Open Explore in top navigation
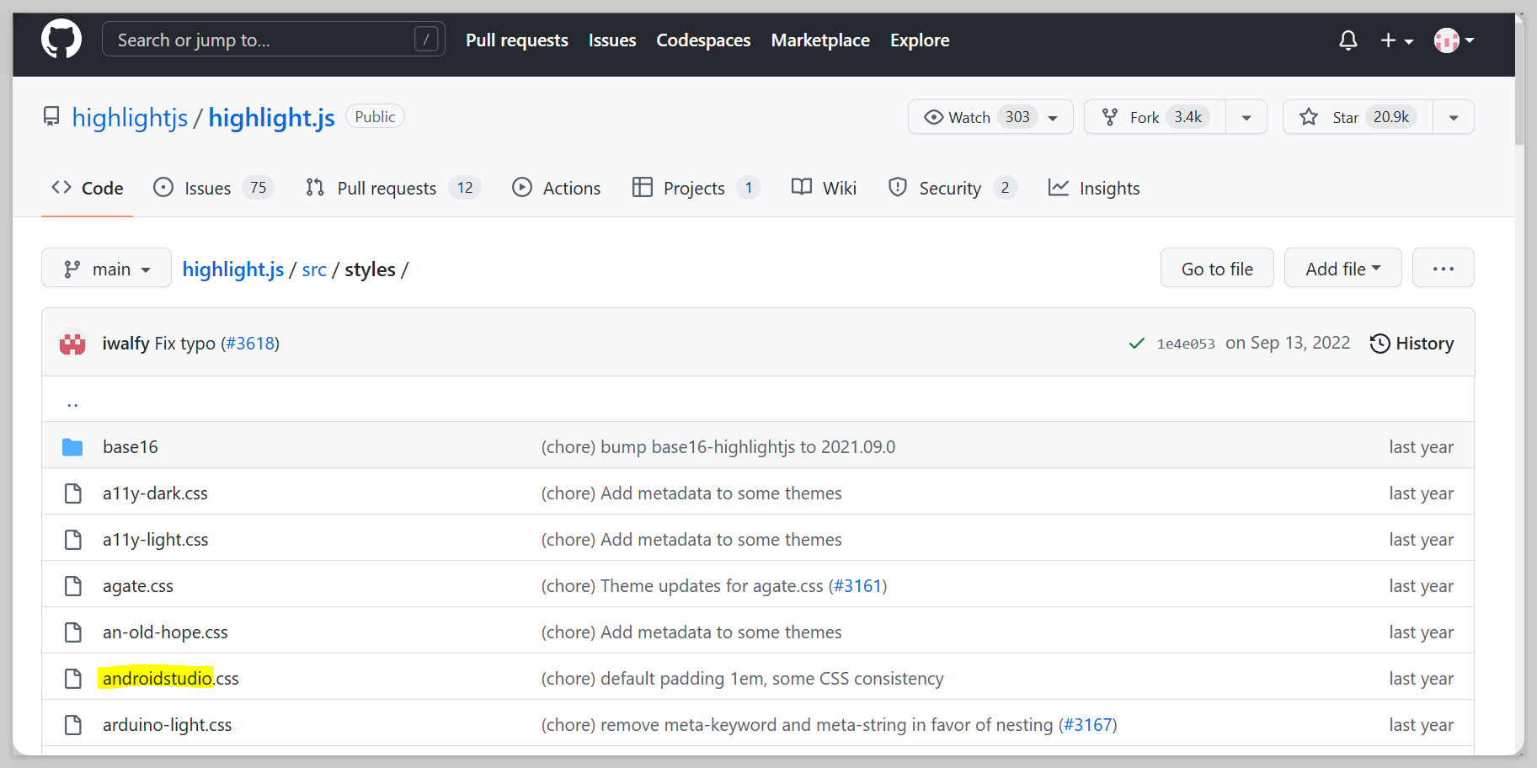 [920, 40]
